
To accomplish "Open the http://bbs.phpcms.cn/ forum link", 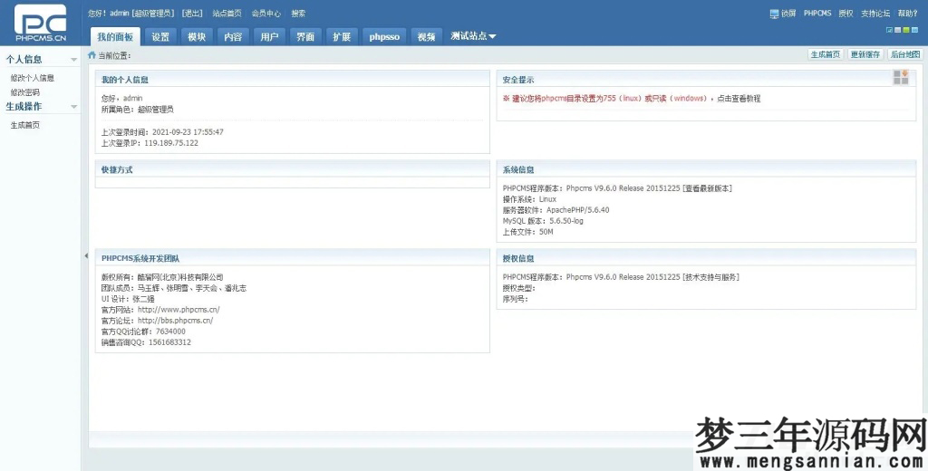I will point(175,320).
